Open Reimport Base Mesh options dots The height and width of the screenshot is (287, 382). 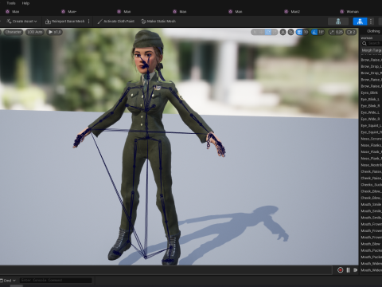point(88,22)
